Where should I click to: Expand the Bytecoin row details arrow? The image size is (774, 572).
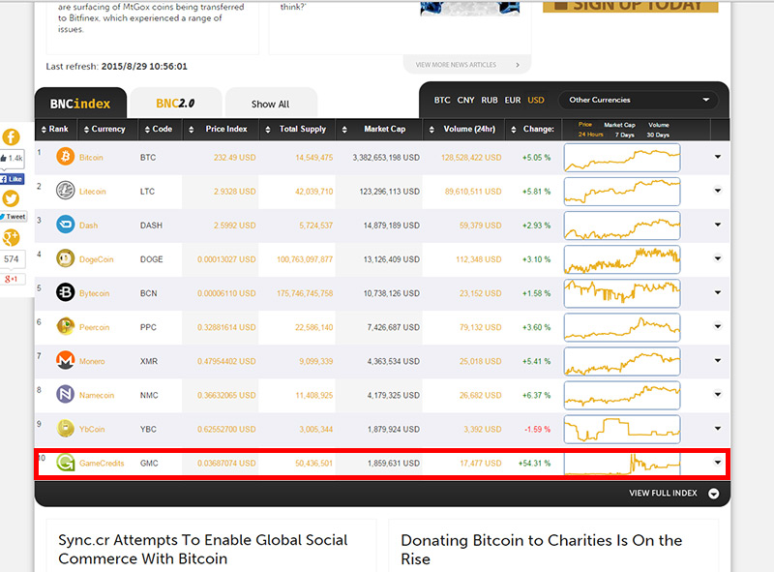pyautogui.click(x=718, y=292)
